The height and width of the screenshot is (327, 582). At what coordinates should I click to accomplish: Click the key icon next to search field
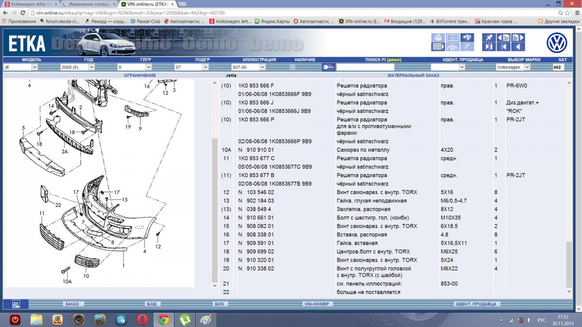pos(328,67)
